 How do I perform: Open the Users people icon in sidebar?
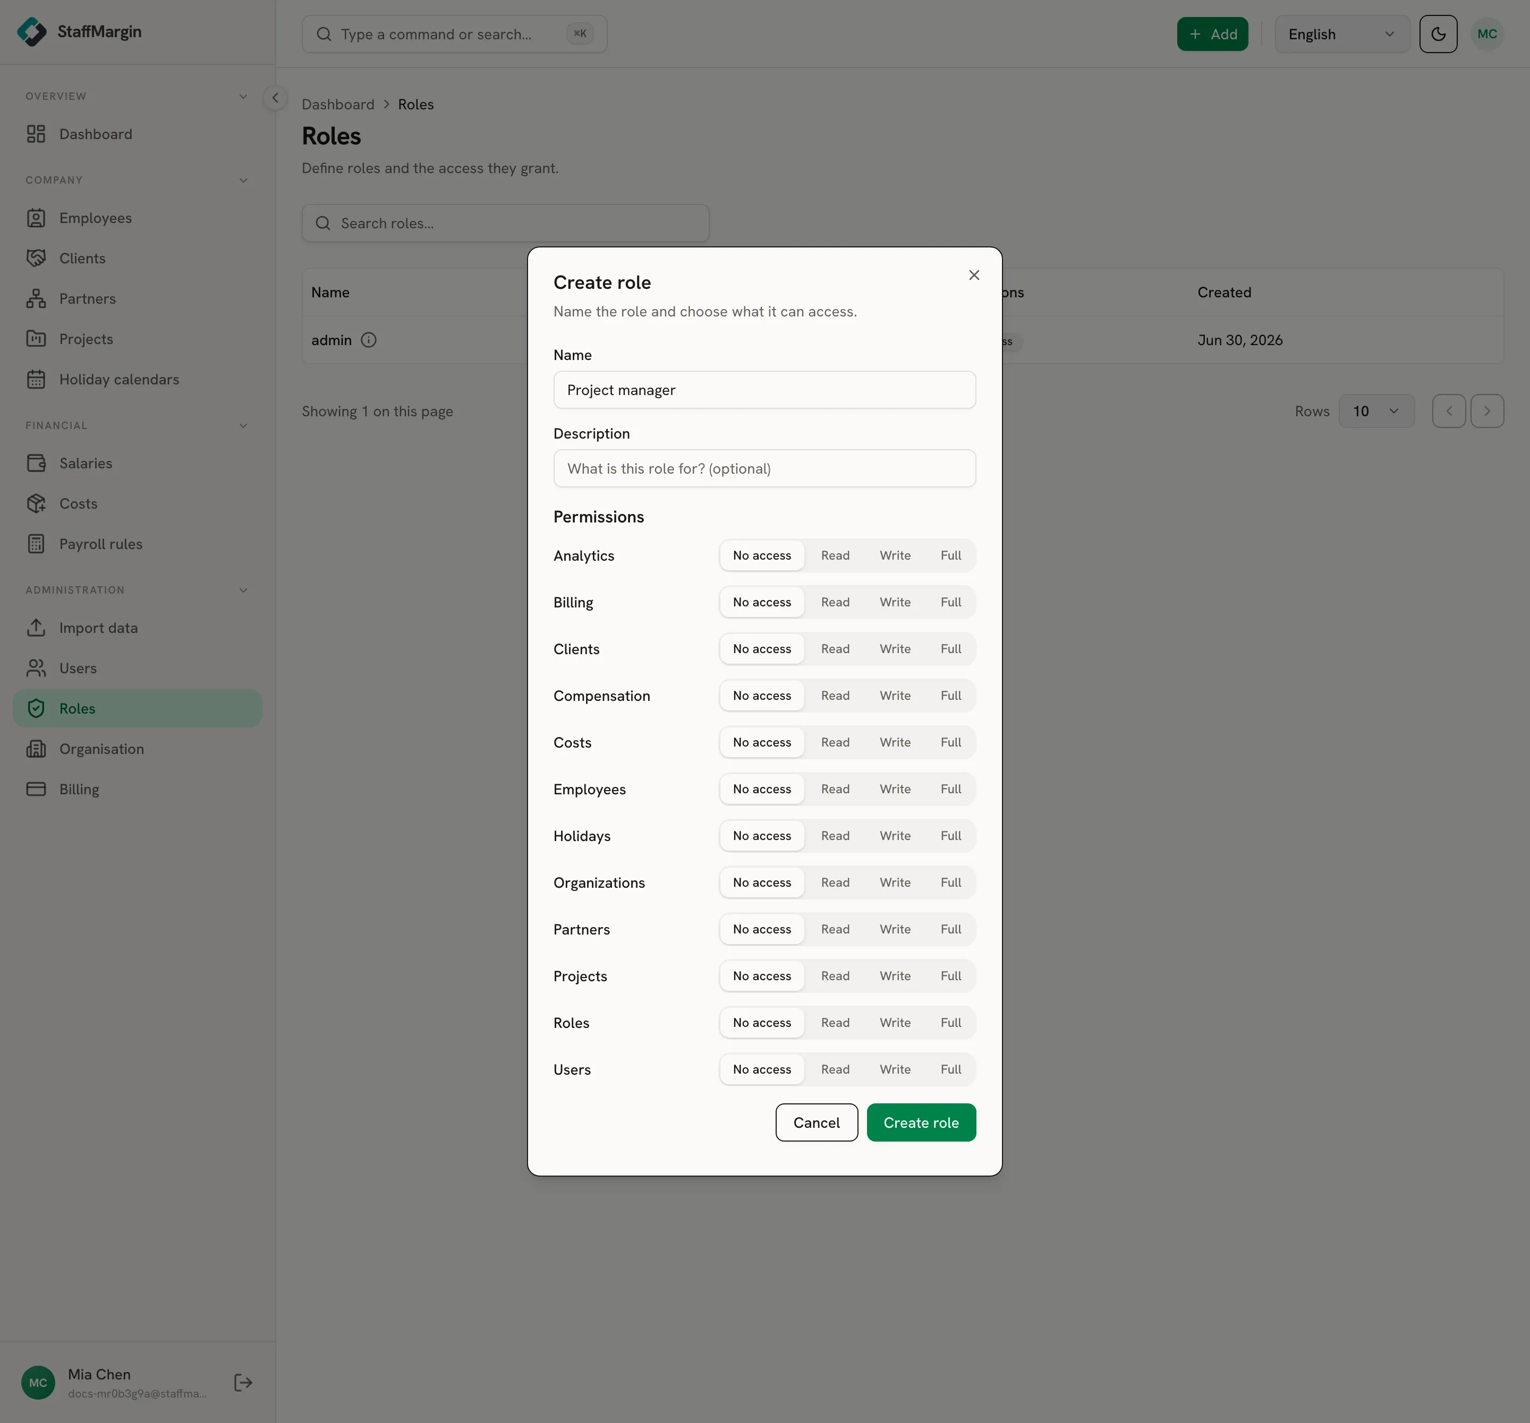[x=36, y=668]
